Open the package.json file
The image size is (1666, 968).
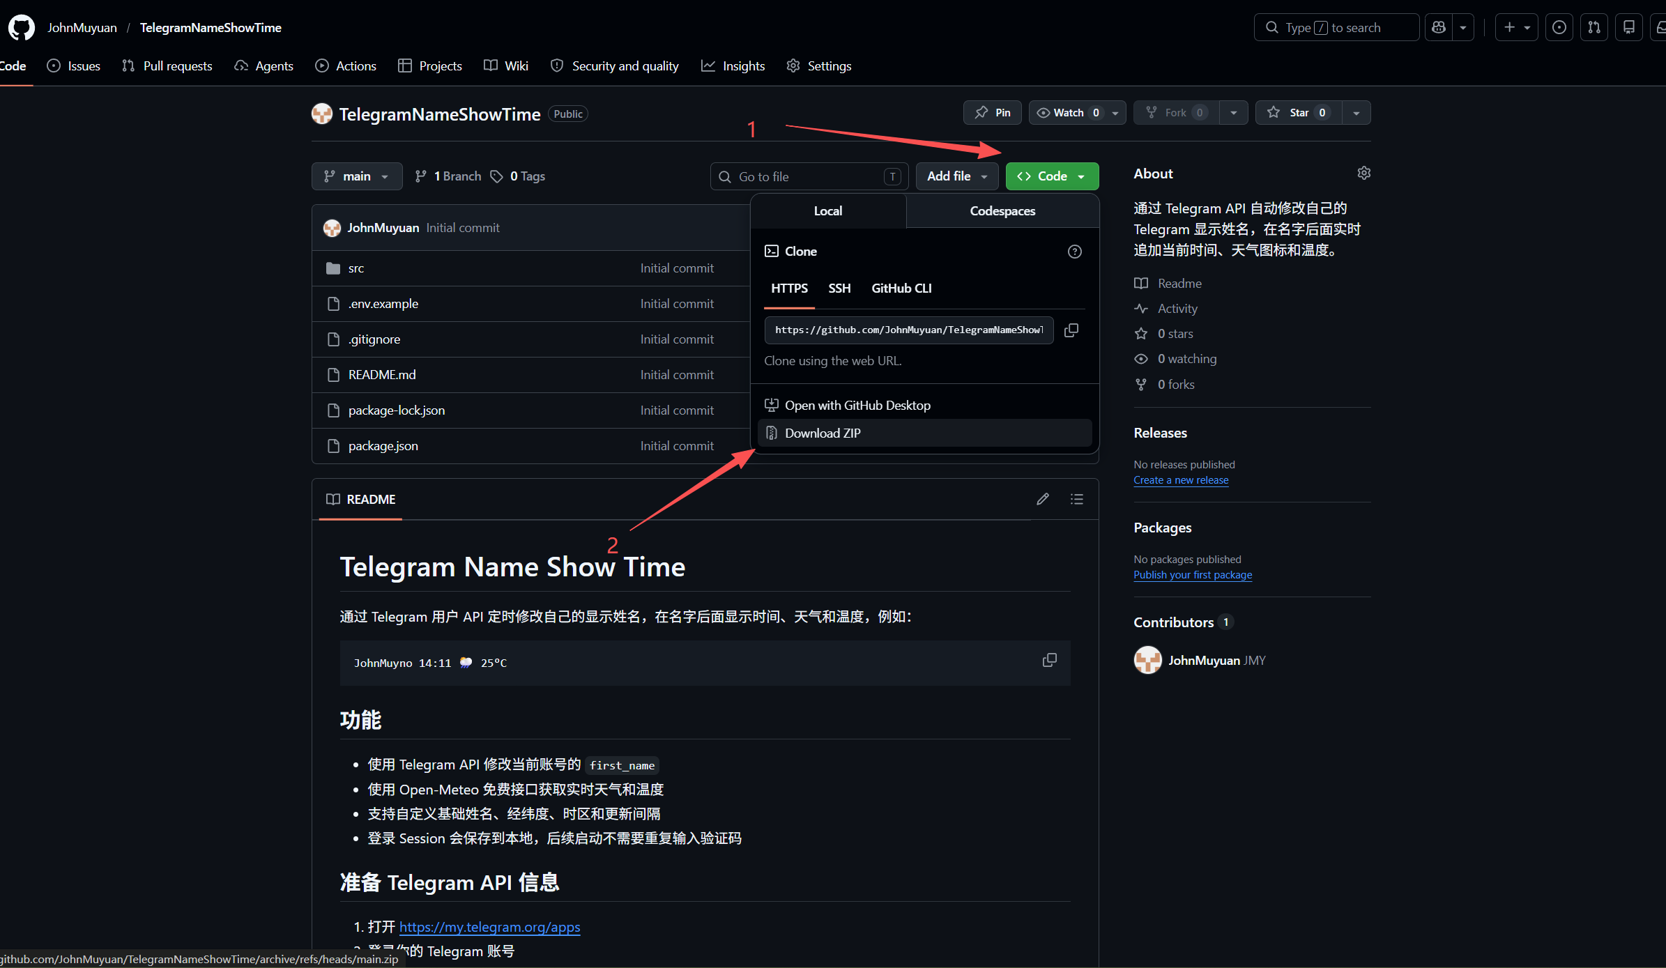(x=383, y=446)
